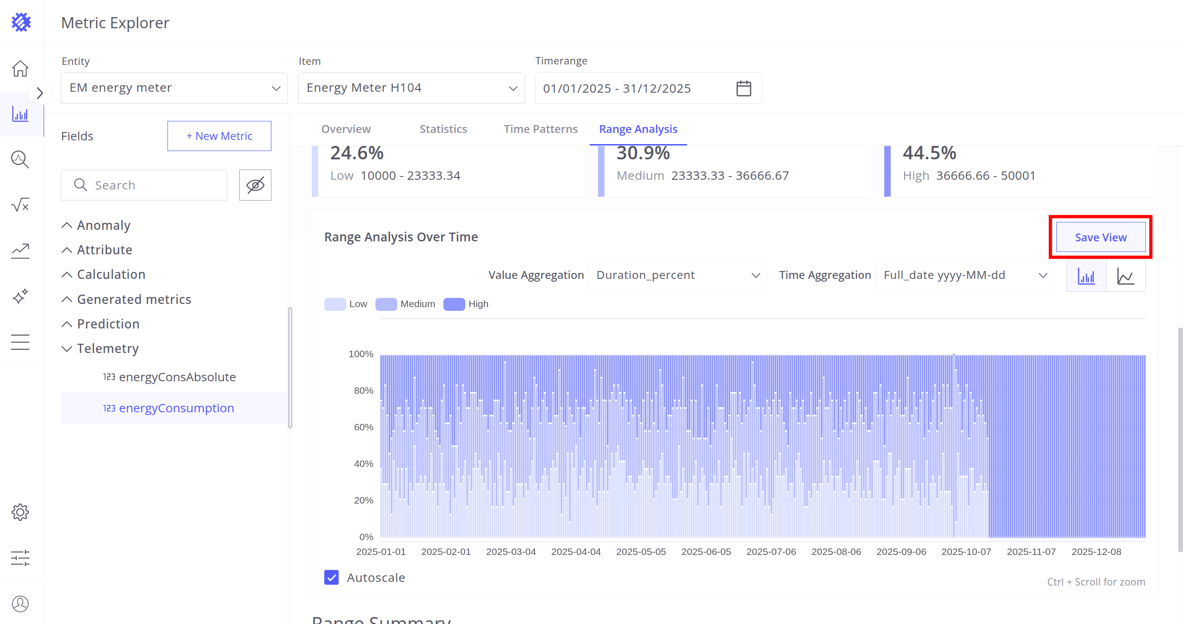Switch to the Time Patterns tab
The height and width of the screenshot is (624, 1183).
coord(540,129)
